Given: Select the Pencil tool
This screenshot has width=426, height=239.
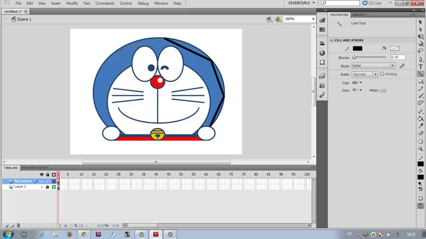Looking at the screenshot, I should click(x=421, y=89).
